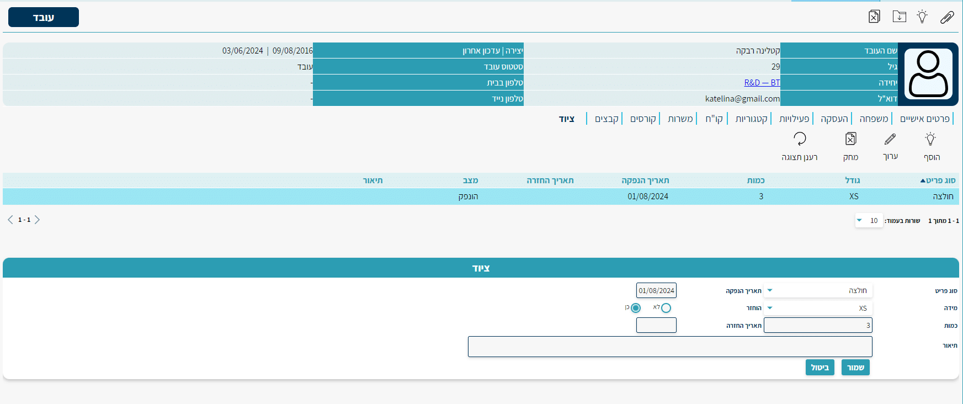Open the סוג פריט dropdown showing חולצה

point(818,290)
